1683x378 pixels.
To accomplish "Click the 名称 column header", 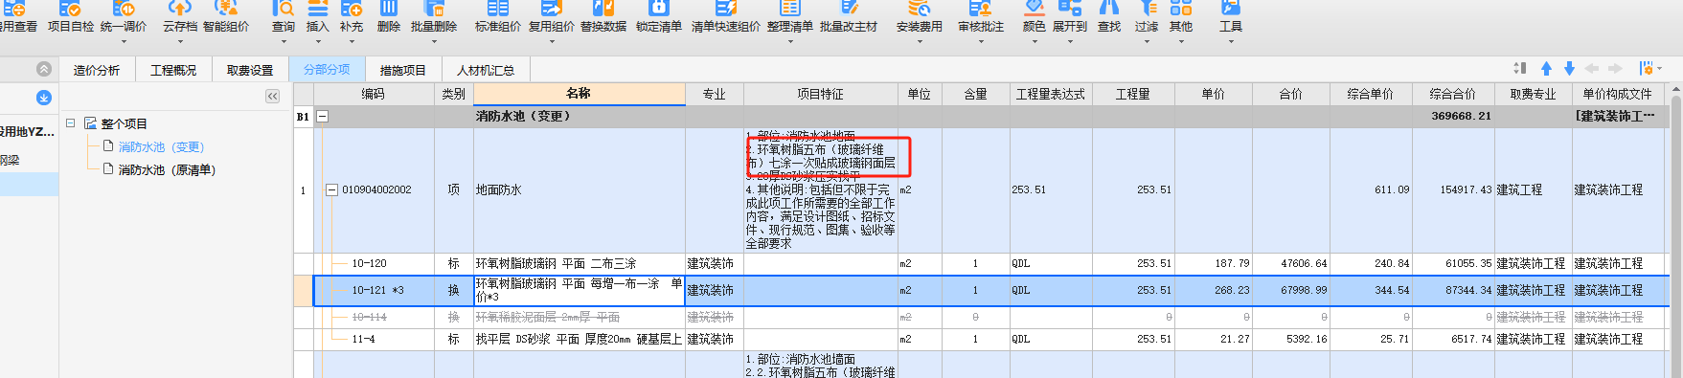I will point(579,94).
